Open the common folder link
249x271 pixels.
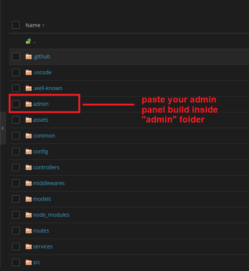pos(44,136)
